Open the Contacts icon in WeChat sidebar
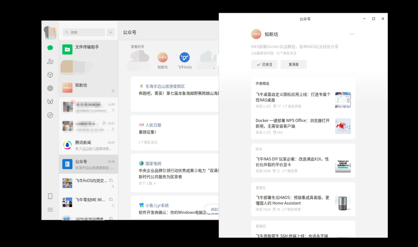 [50, 61]
